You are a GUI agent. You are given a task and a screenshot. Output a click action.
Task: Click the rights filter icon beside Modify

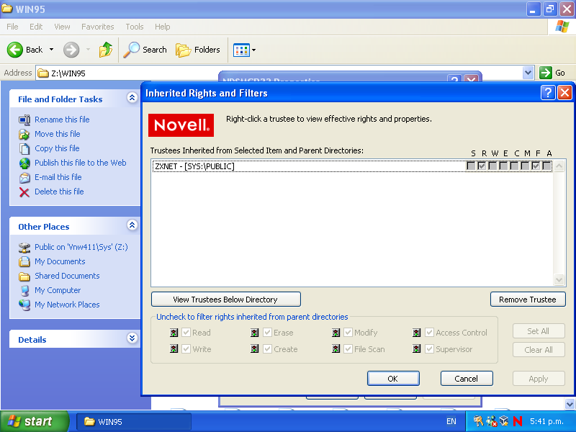click(336, 333)
